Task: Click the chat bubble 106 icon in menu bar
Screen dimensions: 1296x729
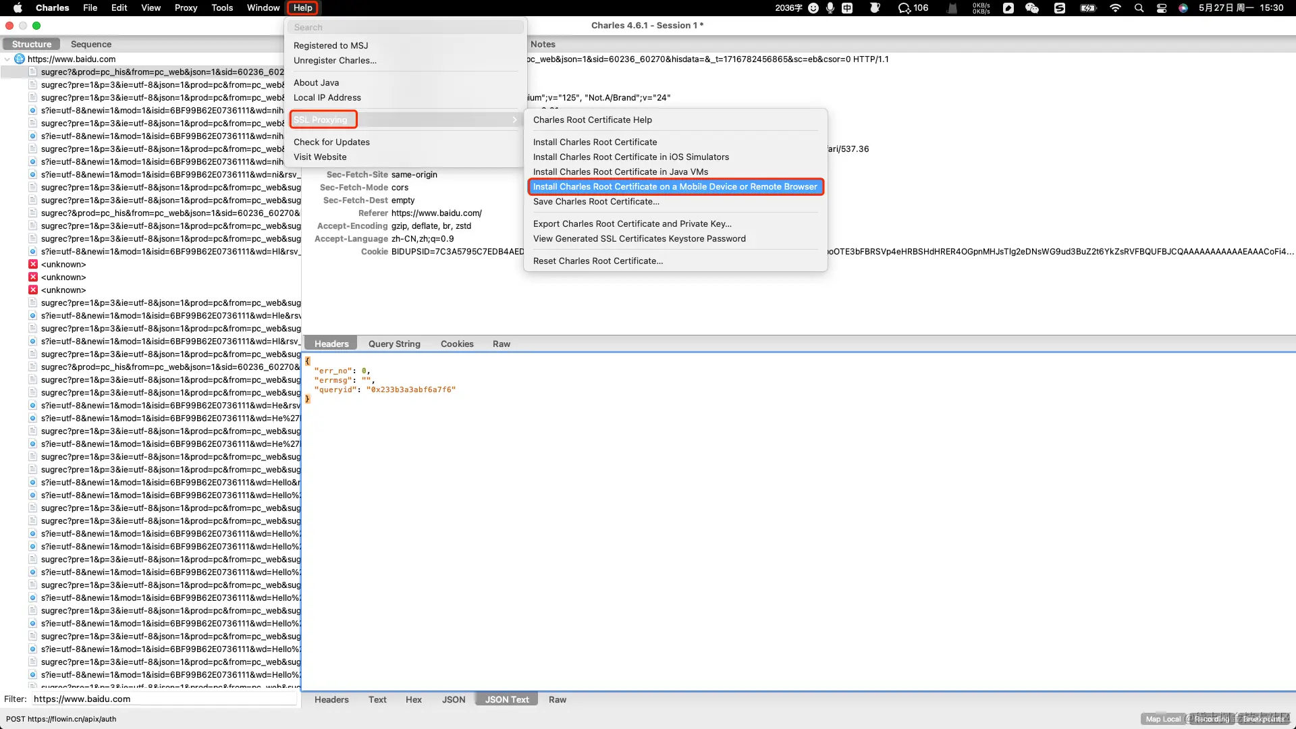Action: point(913,8)
